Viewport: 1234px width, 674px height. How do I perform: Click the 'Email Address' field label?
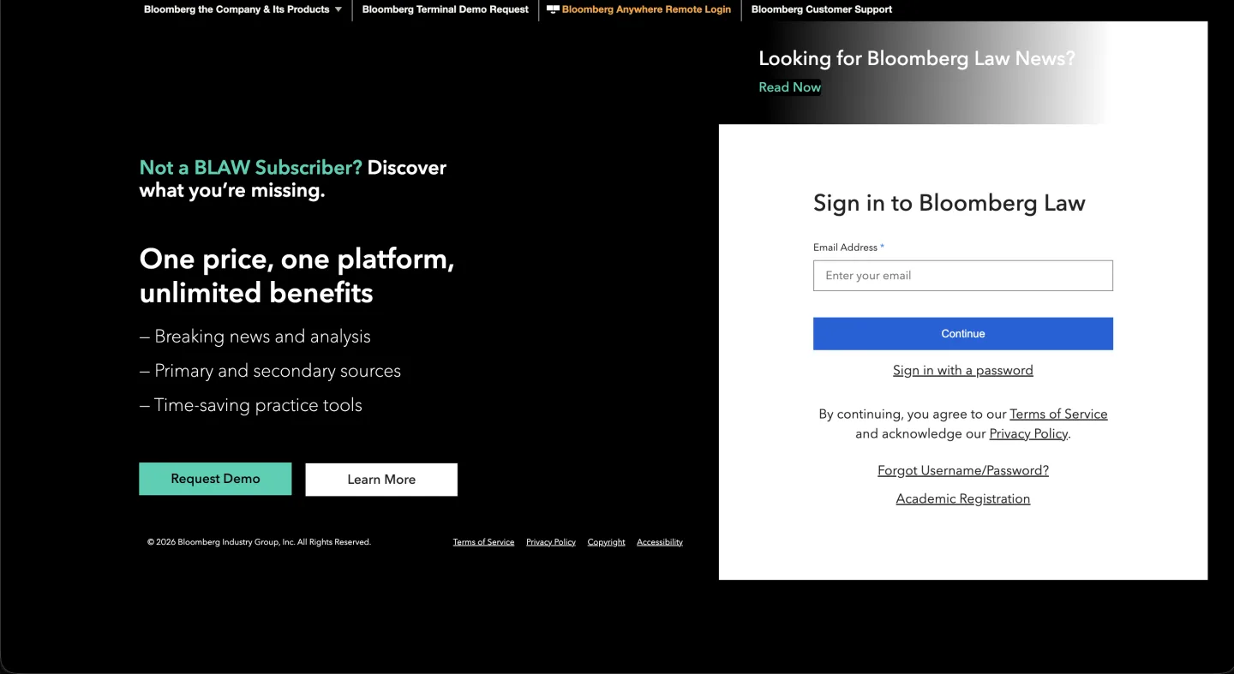tap(845, 248)
